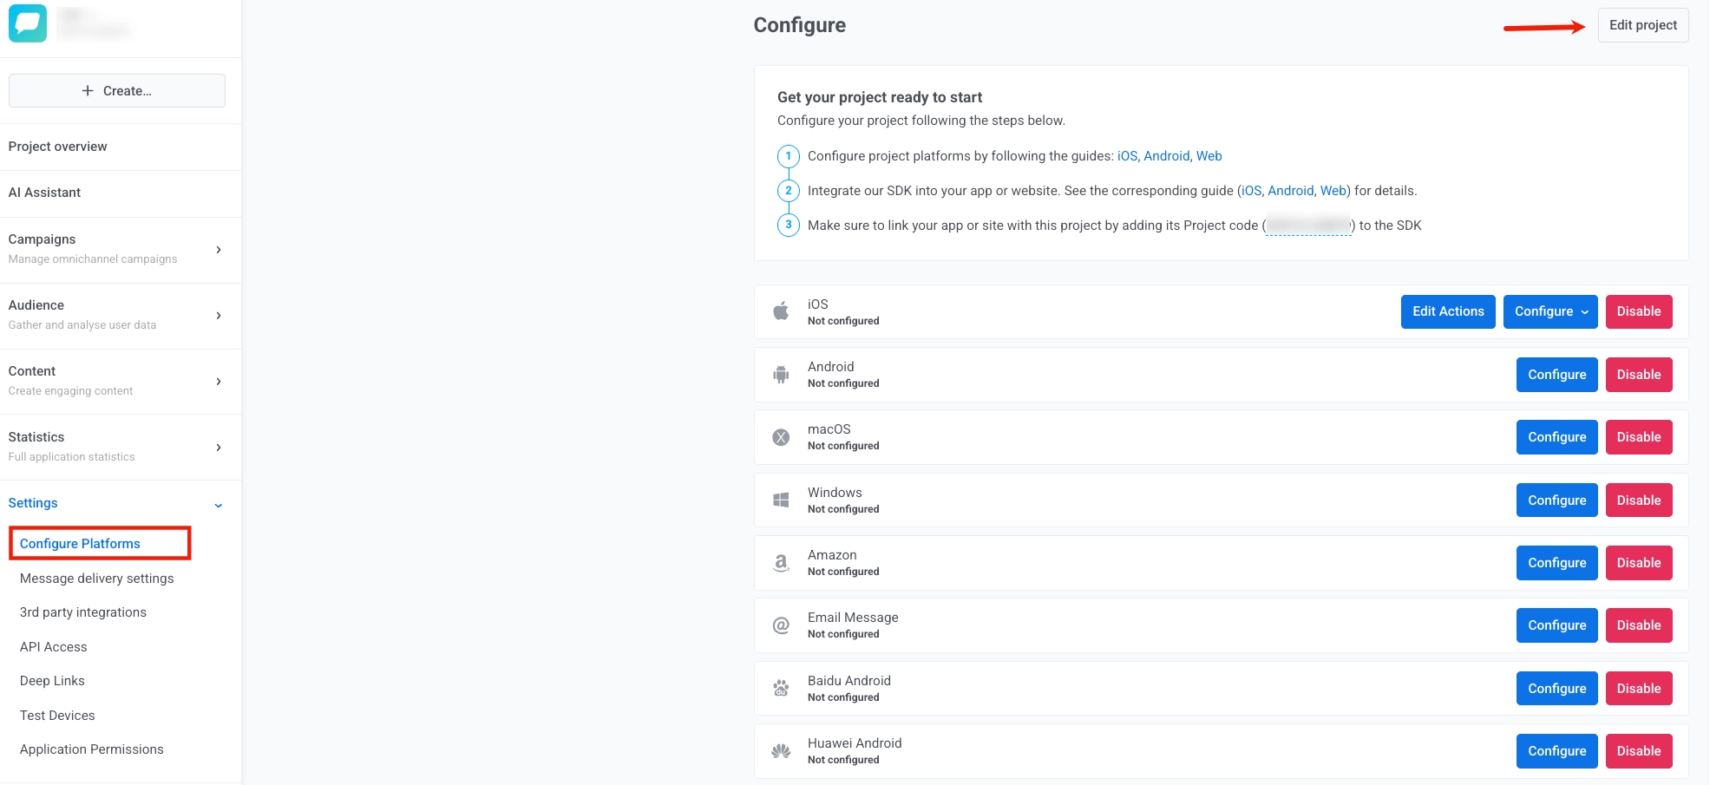
Task: Disable the Android platform
Action: pos(1638,375)
